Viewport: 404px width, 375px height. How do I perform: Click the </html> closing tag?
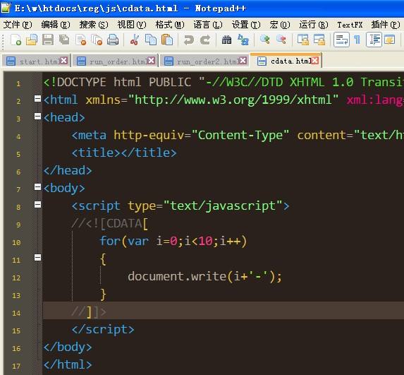68,364
